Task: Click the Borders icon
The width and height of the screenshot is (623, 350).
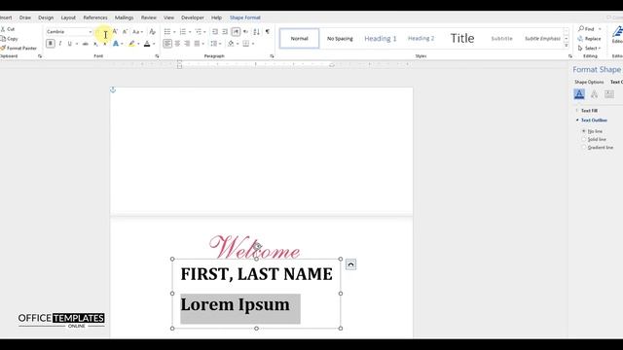Action: tap(246, 44)
